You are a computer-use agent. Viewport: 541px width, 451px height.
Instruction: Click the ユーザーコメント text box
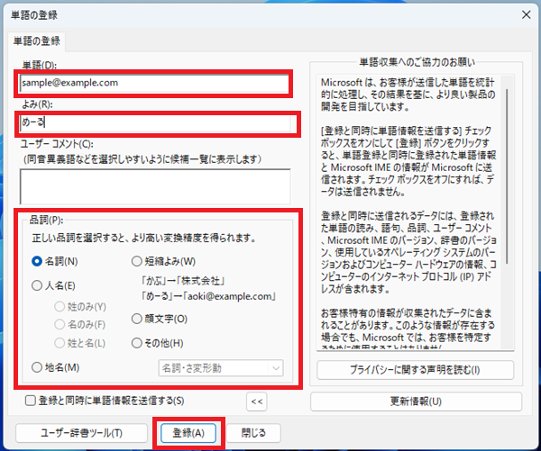point(153,186)
